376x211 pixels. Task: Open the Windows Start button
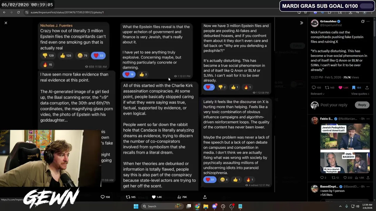click(x=136, y=206)
